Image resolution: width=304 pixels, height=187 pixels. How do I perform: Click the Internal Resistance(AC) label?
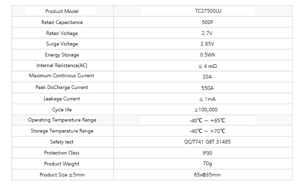(62, 65)
